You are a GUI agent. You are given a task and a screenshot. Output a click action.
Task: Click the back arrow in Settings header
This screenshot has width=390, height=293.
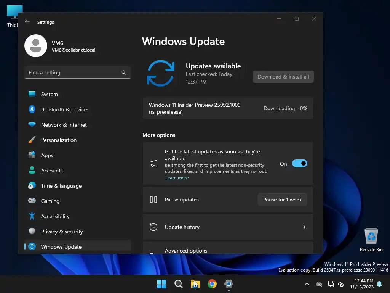coord(27,22)
